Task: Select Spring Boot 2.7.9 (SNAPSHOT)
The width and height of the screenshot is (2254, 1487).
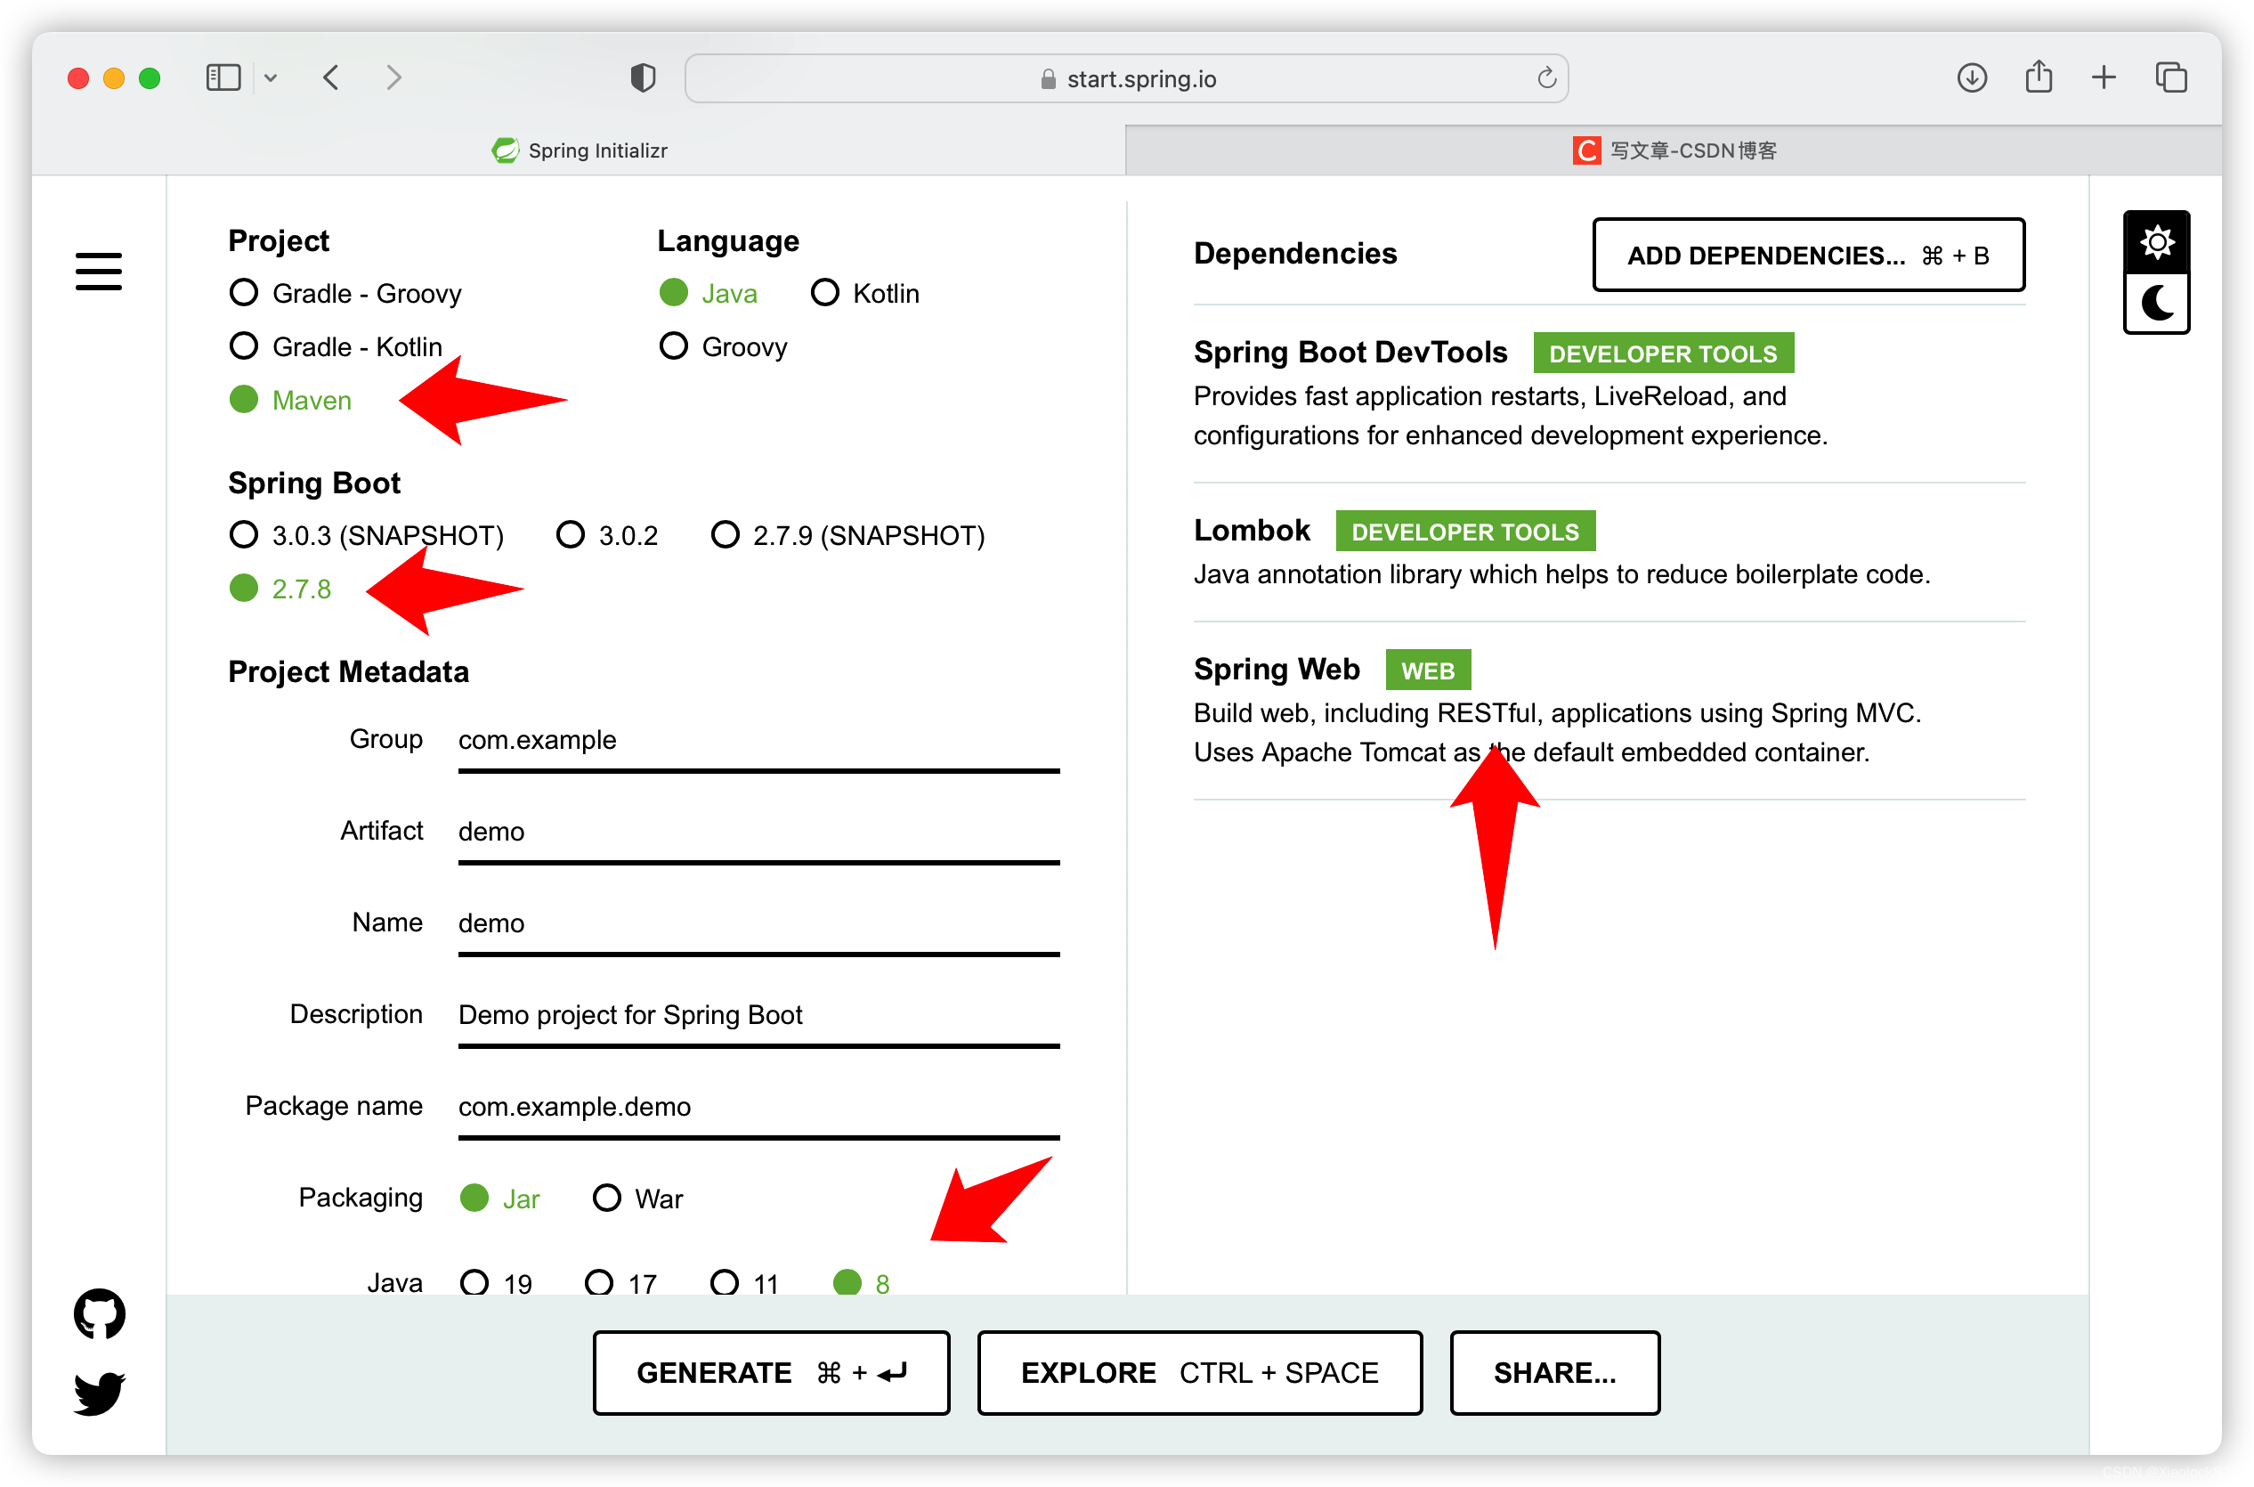Action: click(847, 535)
